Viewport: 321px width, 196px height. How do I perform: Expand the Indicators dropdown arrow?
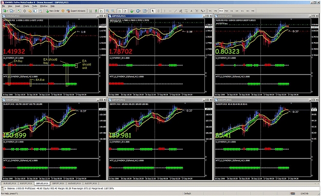coord(134,11)
